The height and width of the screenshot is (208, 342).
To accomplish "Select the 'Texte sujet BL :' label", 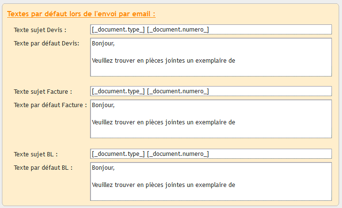I will 36,154.
